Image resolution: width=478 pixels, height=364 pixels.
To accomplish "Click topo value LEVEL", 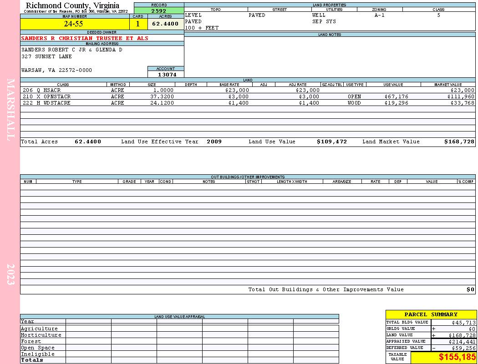I will point(193,15).
